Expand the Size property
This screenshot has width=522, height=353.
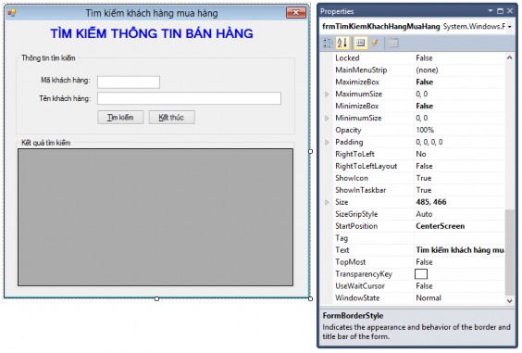pyautogui.click(x=327, y=202)
